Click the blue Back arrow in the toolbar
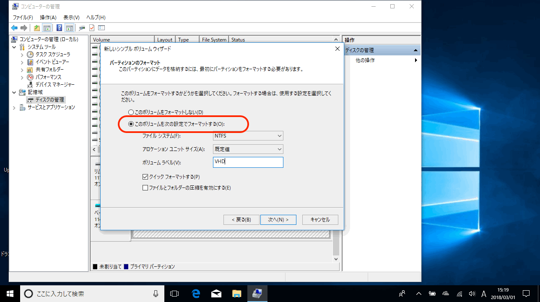 [14, 28]
